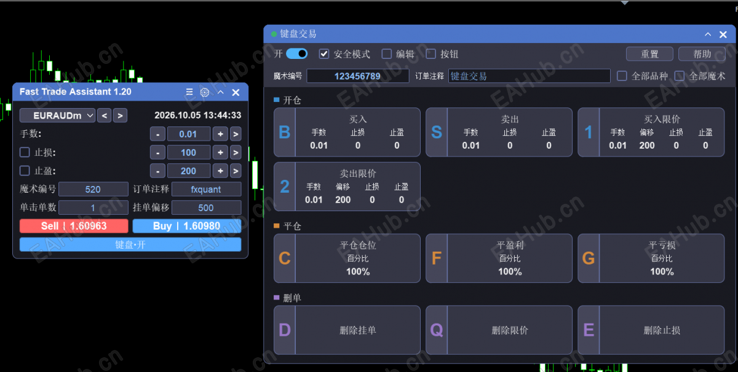Collapse the Fast Trade Assistant panel
738x372 pixels.
click(220, 92)
